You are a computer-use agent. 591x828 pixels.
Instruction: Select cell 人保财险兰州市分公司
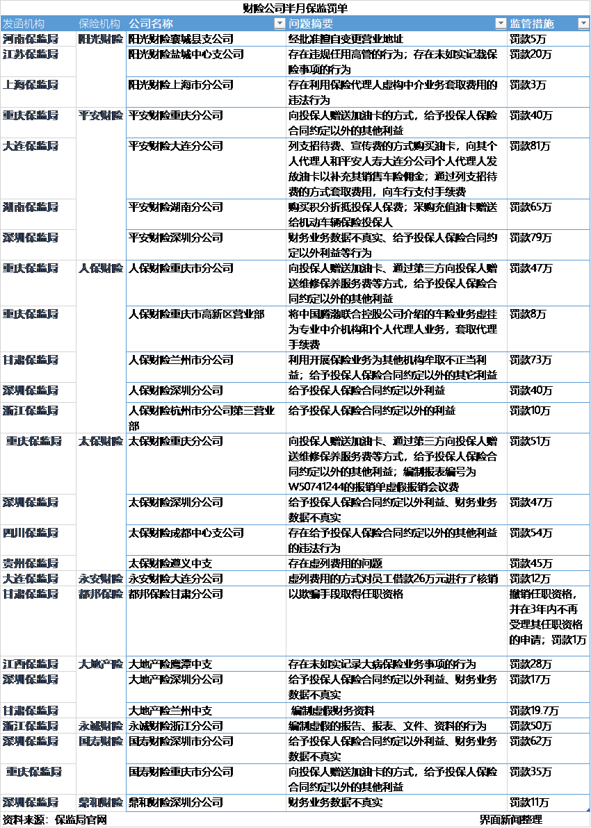(207, 367)
